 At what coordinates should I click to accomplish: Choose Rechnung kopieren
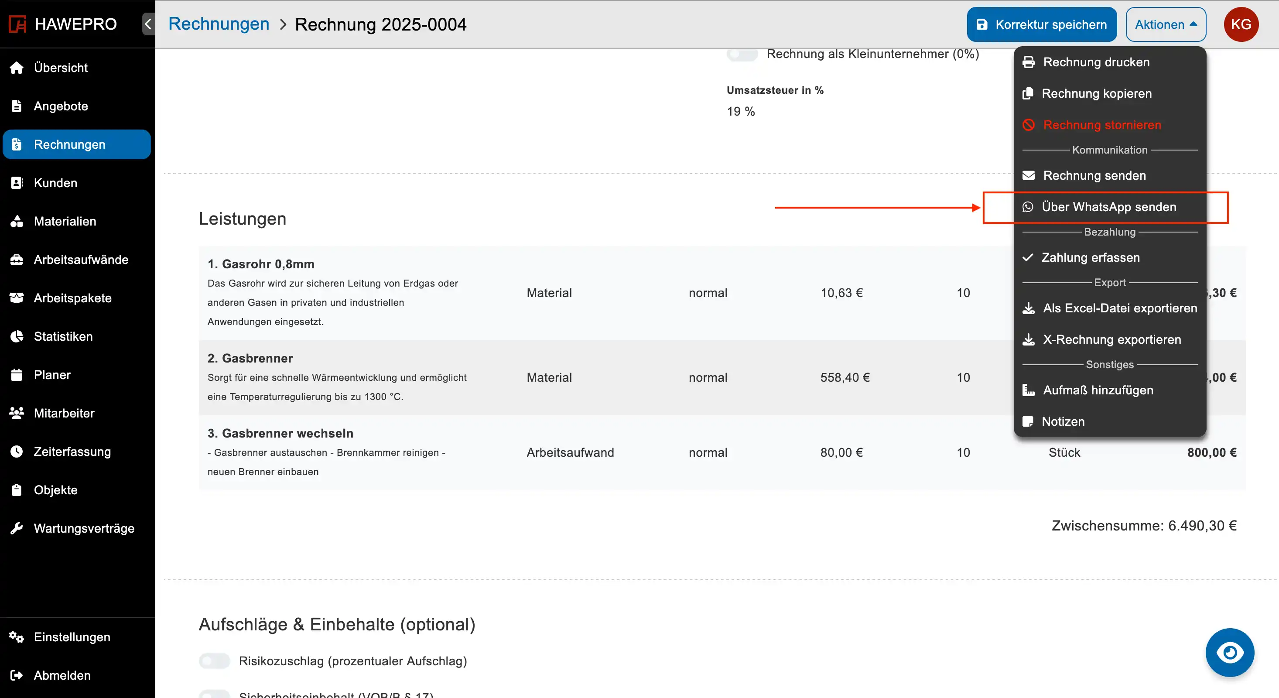(1110, 93)
